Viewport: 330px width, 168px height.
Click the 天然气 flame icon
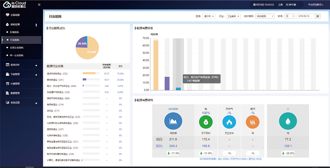(x=229, y=122)
